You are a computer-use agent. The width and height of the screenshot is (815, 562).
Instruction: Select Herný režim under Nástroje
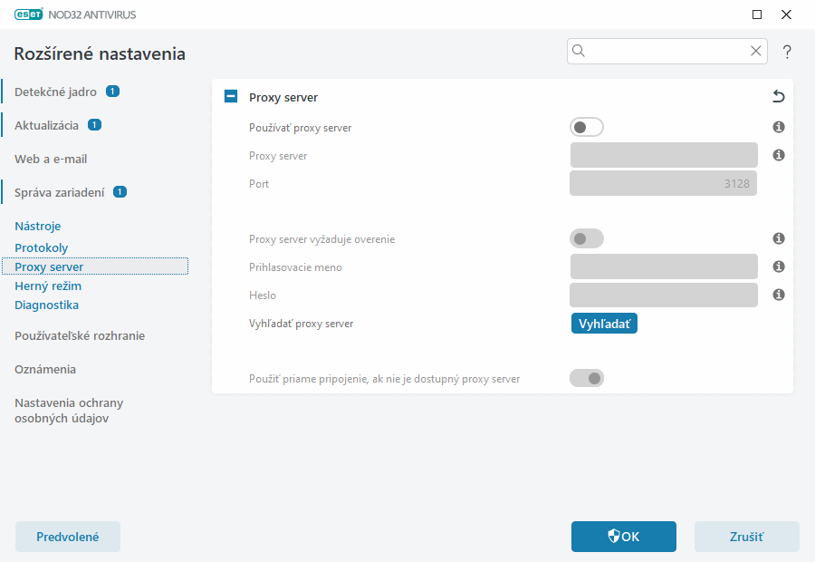pyautogui.click(x=48, y=286)
